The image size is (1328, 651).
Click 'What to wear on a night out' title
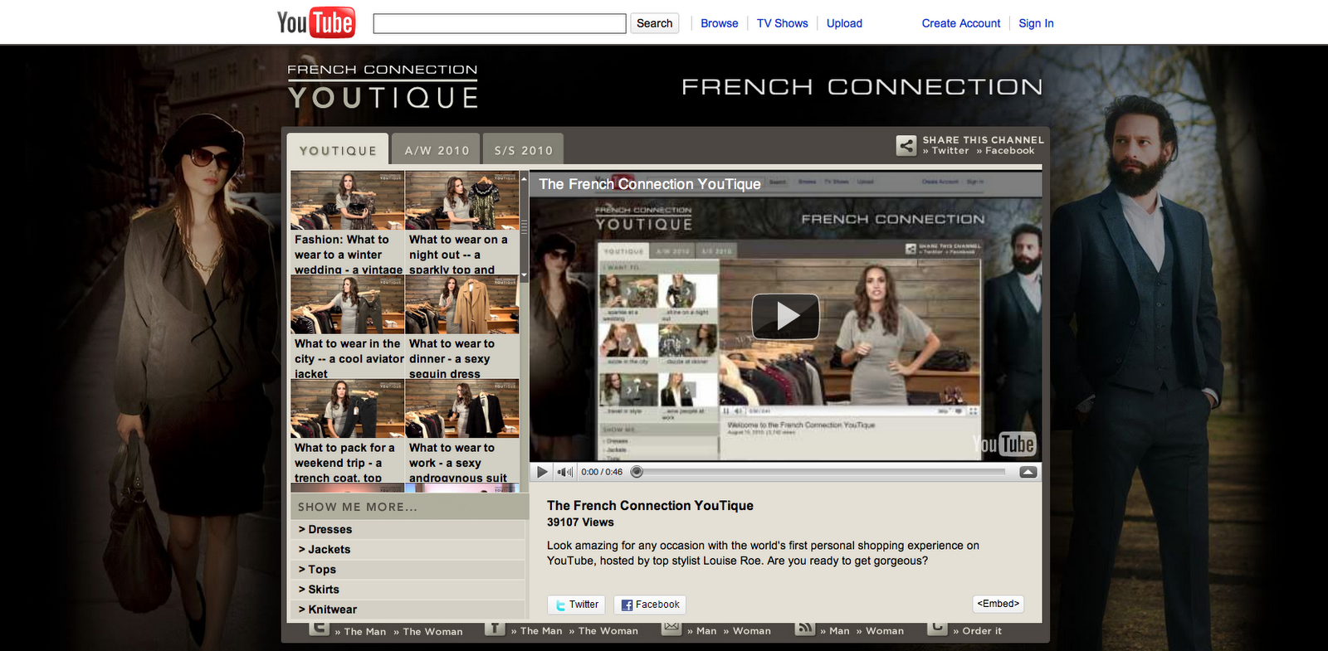(x=458, y=254)
